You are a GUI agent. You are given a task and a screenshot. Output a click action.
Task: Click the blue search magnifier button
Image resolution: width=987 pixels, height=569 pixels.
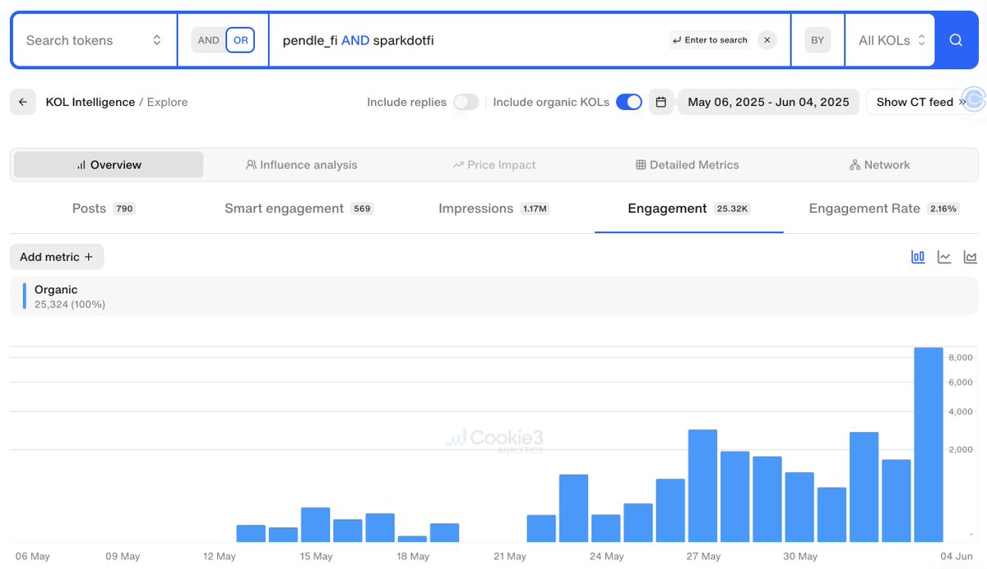click(x=955, y=40)
